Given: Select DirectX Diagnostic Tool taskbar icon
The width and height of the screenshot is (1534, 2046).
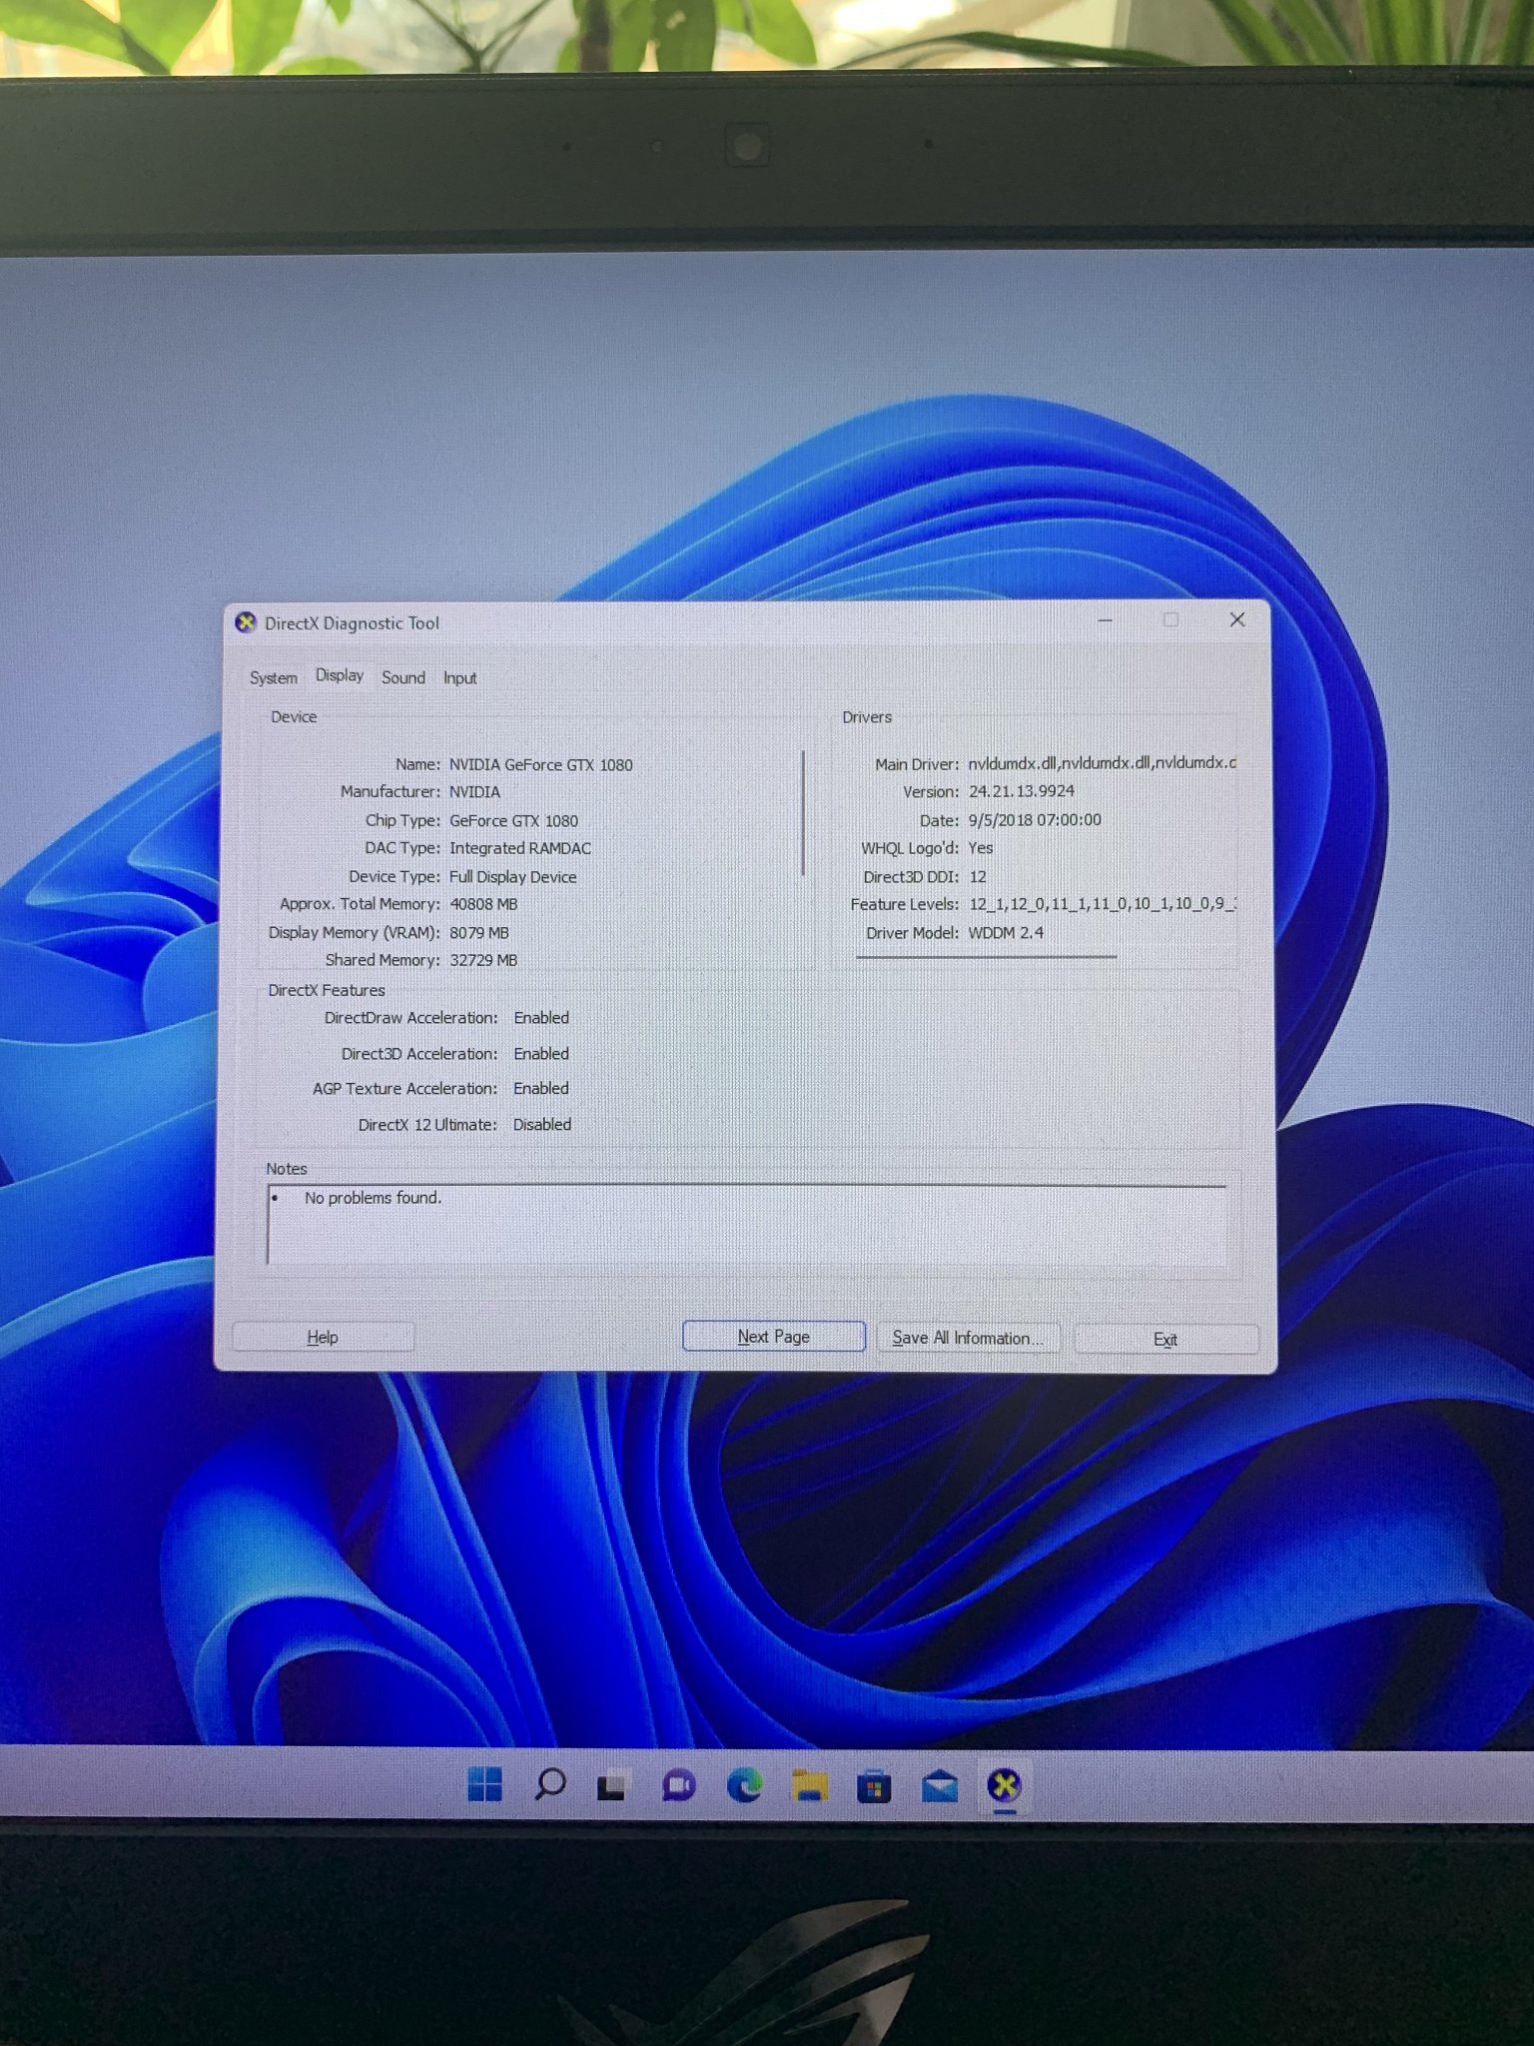Looking at the screenshot, I should pyautogui.click(x=1005, y=1785).
